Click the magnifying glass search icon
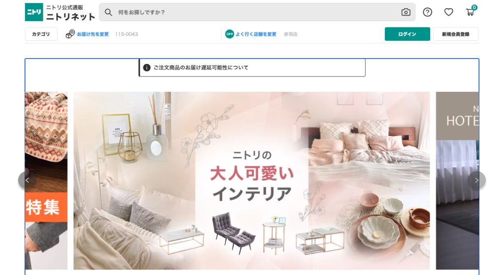Image resolution: width=504 pixels, height=275 pixels. 108,12
